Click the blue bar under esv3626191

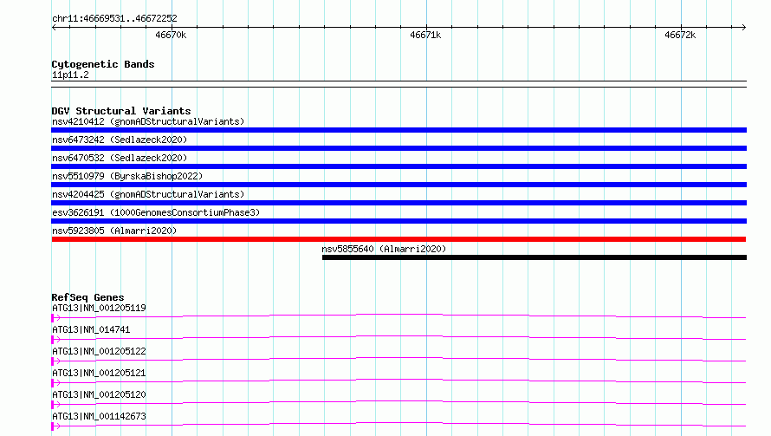click(x=398, y=221)
